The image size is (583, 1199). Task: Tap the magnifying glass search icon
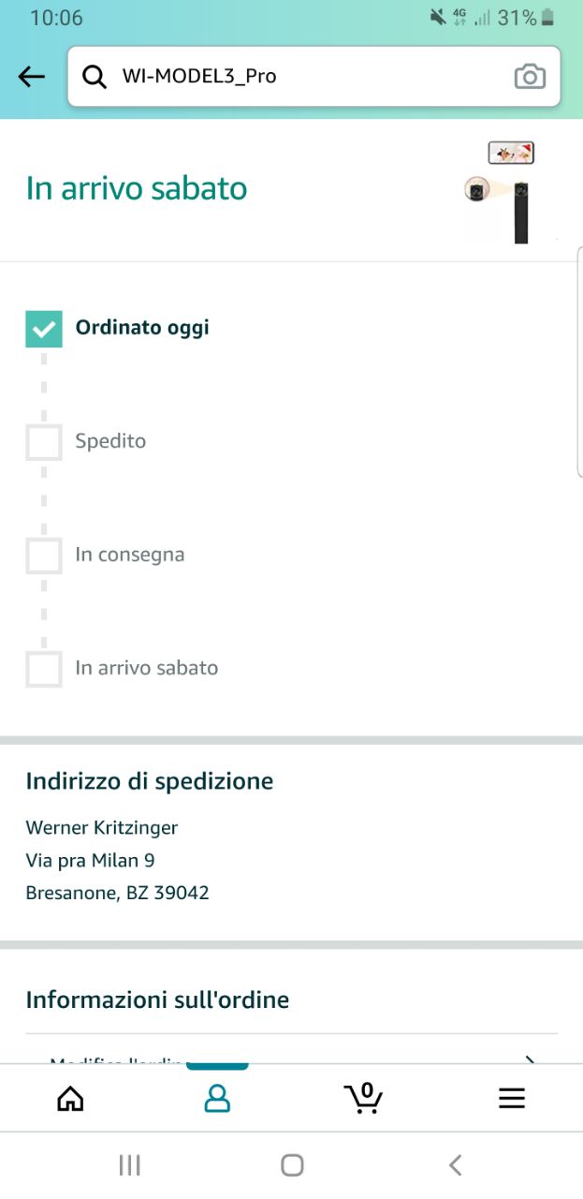coord(95,77)
